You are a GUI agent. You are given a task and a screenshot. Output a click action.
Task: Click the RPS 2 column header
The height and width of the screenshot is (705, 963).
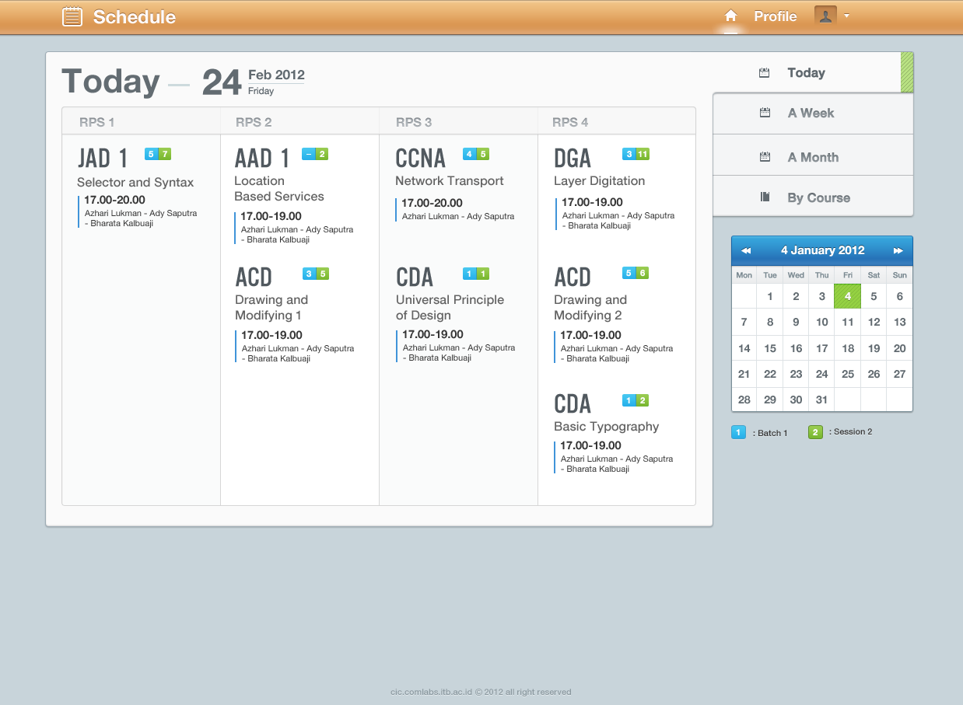(254, 122)
